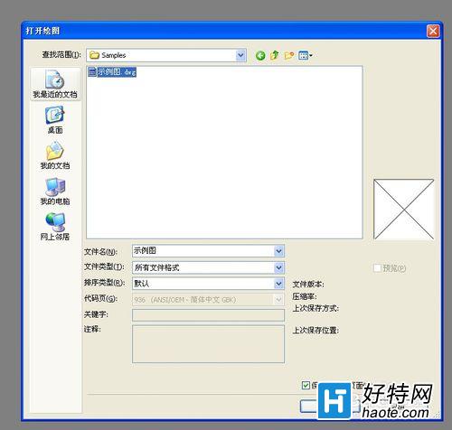
Task: Open the view menu icon
Action: (305, 55)
